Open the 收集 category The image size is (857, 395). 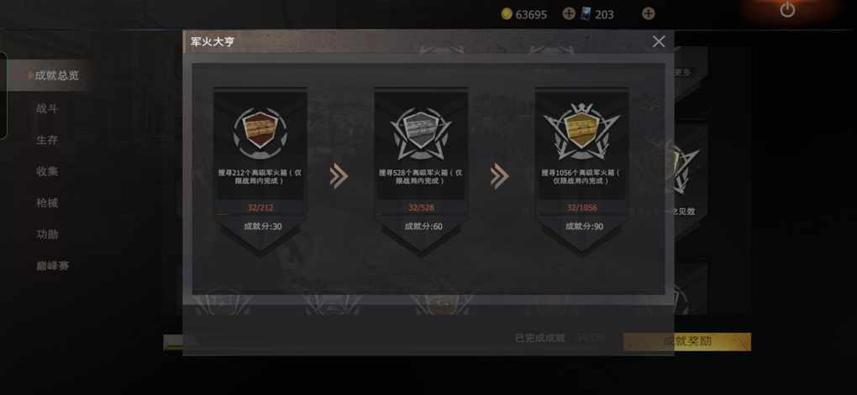coord(47,171)
